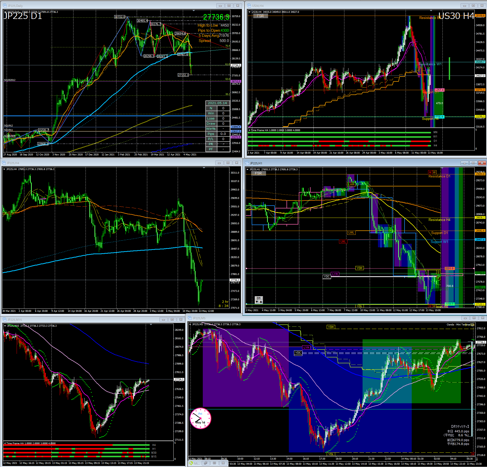Image resolution: width=487 pixels, height=467 pixels.
Task: Close the minimized Mini Terminal window
Action: point(223,463)
